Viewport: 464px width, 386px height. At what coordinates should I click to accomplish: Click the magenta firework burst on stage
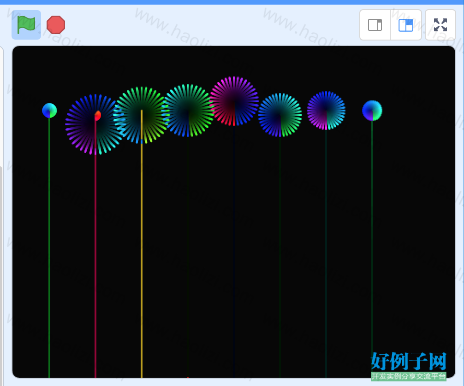pyautogui.click(x=234, y=101)
